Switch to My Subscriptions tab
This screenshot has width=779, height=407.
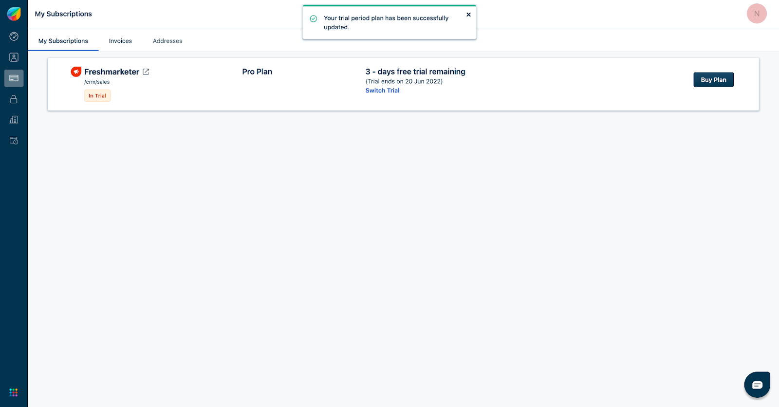pos(63,41)
